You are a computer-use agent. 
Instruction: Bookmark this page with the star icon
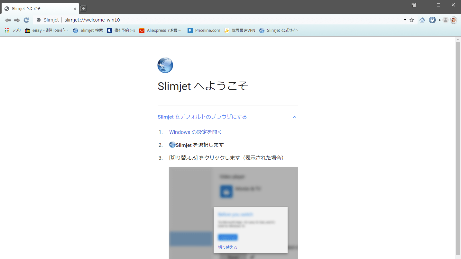[x=412, y=20]
